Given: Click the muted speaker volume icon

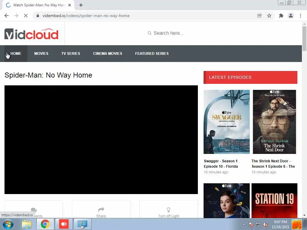Looking at the screenshot, I should click(265, 224).
